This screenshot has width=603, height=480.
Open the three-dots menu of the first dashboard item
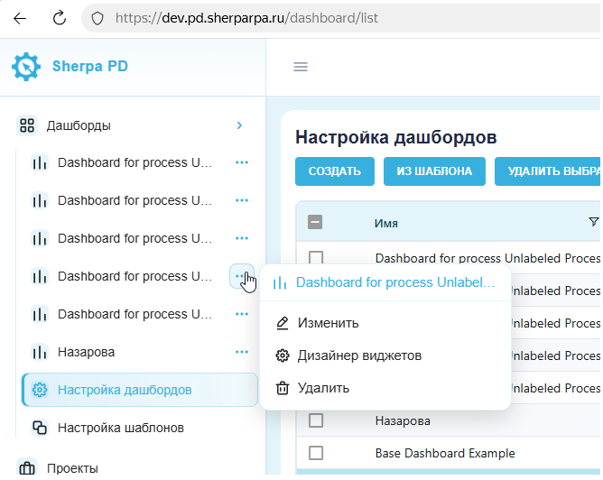(242, 162)
